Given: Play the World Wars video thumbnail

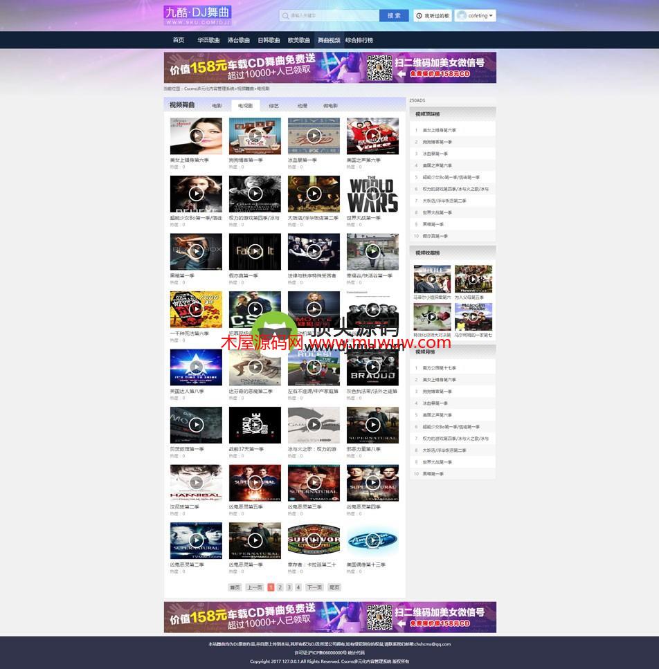Looking at the screenshot, I should pos(372,194).
